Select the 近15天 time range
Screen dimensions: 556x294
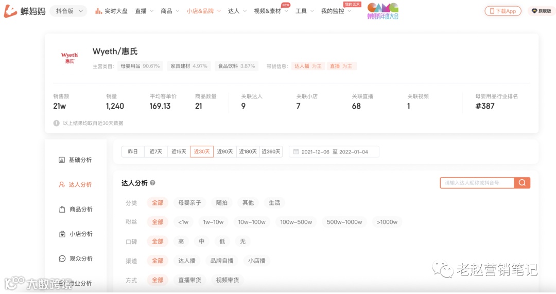click(179, 151)
